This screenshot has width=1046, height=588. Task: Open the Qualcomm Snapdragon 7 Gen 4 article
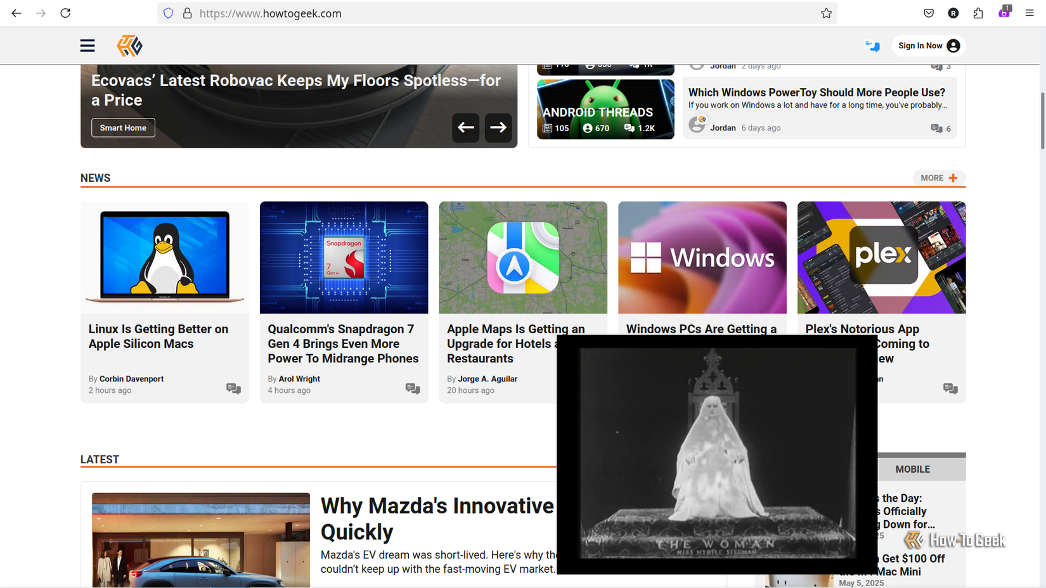click(x=343, y=343)
